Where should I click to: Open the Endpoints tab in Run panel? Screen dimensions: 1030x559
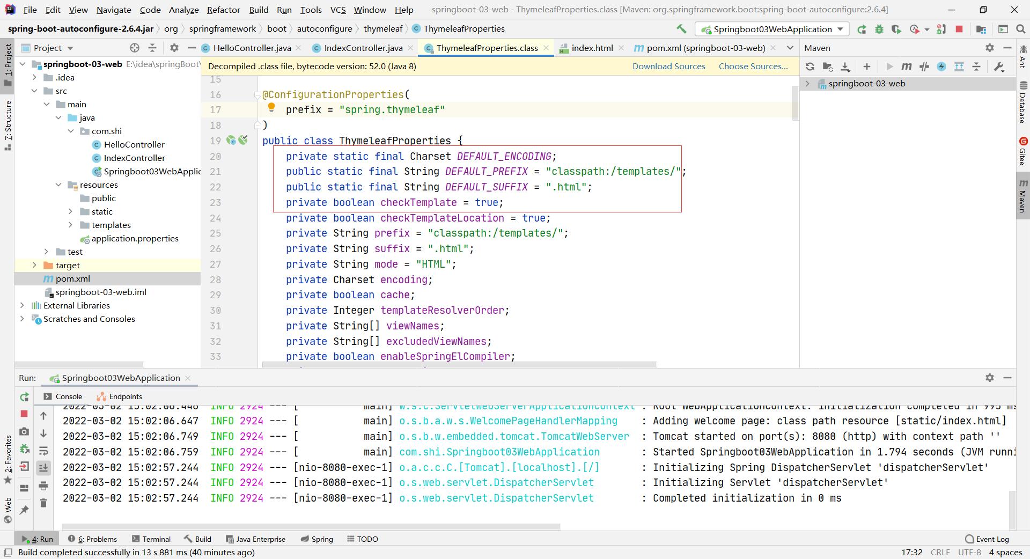click(119, 396)
